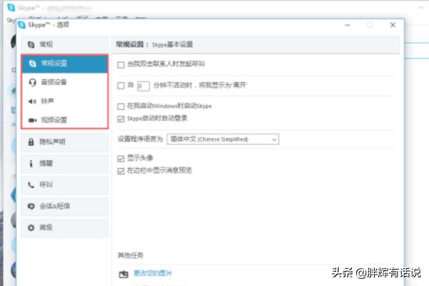Open 音频设备 audio settings

65,82
